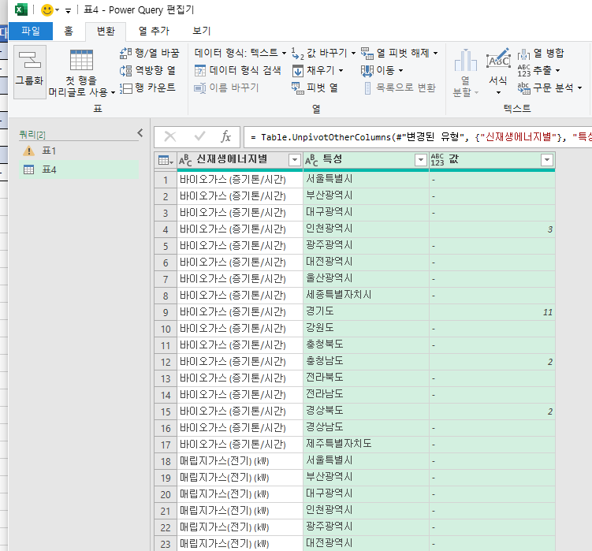
Task: Click cell 경기도 in row 9
Action: click(366, 312)
